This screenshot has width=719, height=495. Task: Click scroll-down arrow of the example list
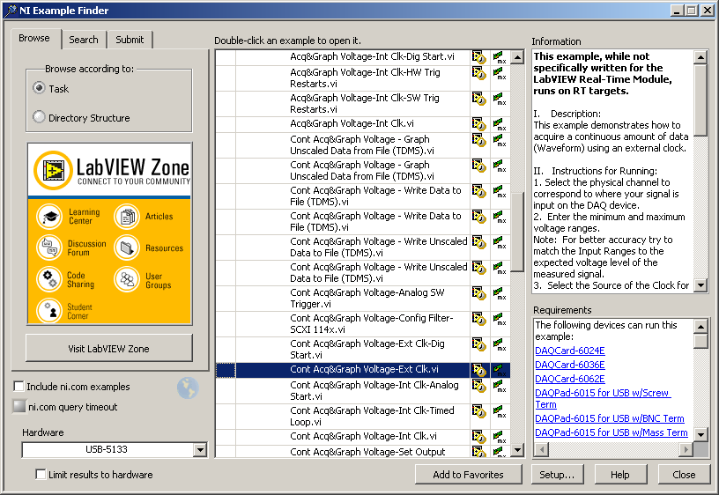click(x=517, y=450)
